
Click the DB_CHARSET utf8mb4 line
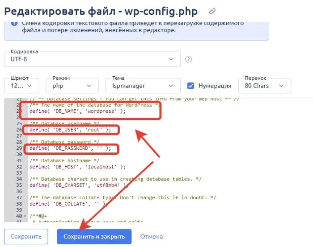click(x=79, y=185)
